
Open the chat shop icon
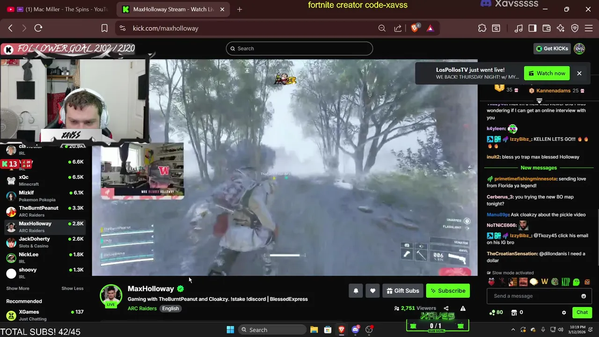(514, 312)
